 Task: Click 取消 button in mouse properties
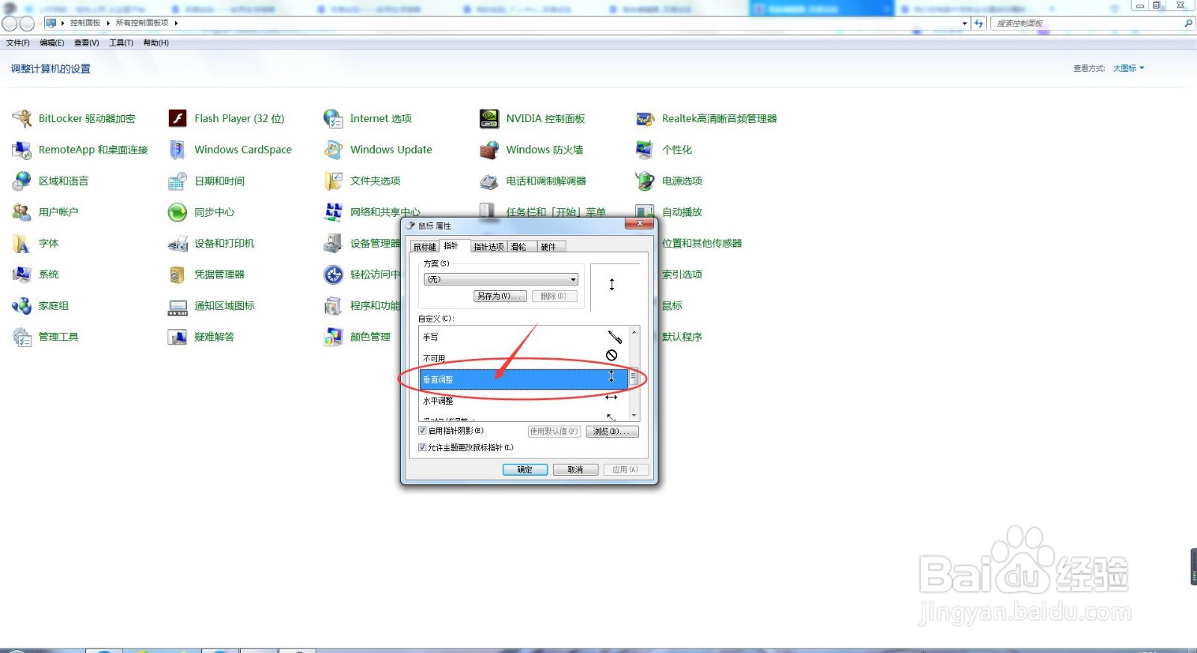point(575,470)
